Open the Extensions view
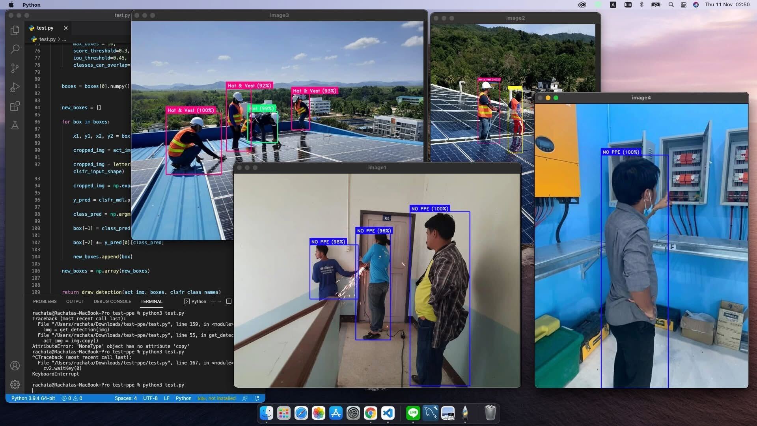 [15, 106]
